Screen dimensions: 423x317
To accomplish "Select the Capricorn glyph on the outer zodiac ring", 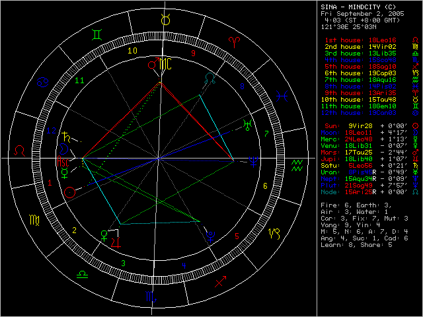I will pos(275,234).
